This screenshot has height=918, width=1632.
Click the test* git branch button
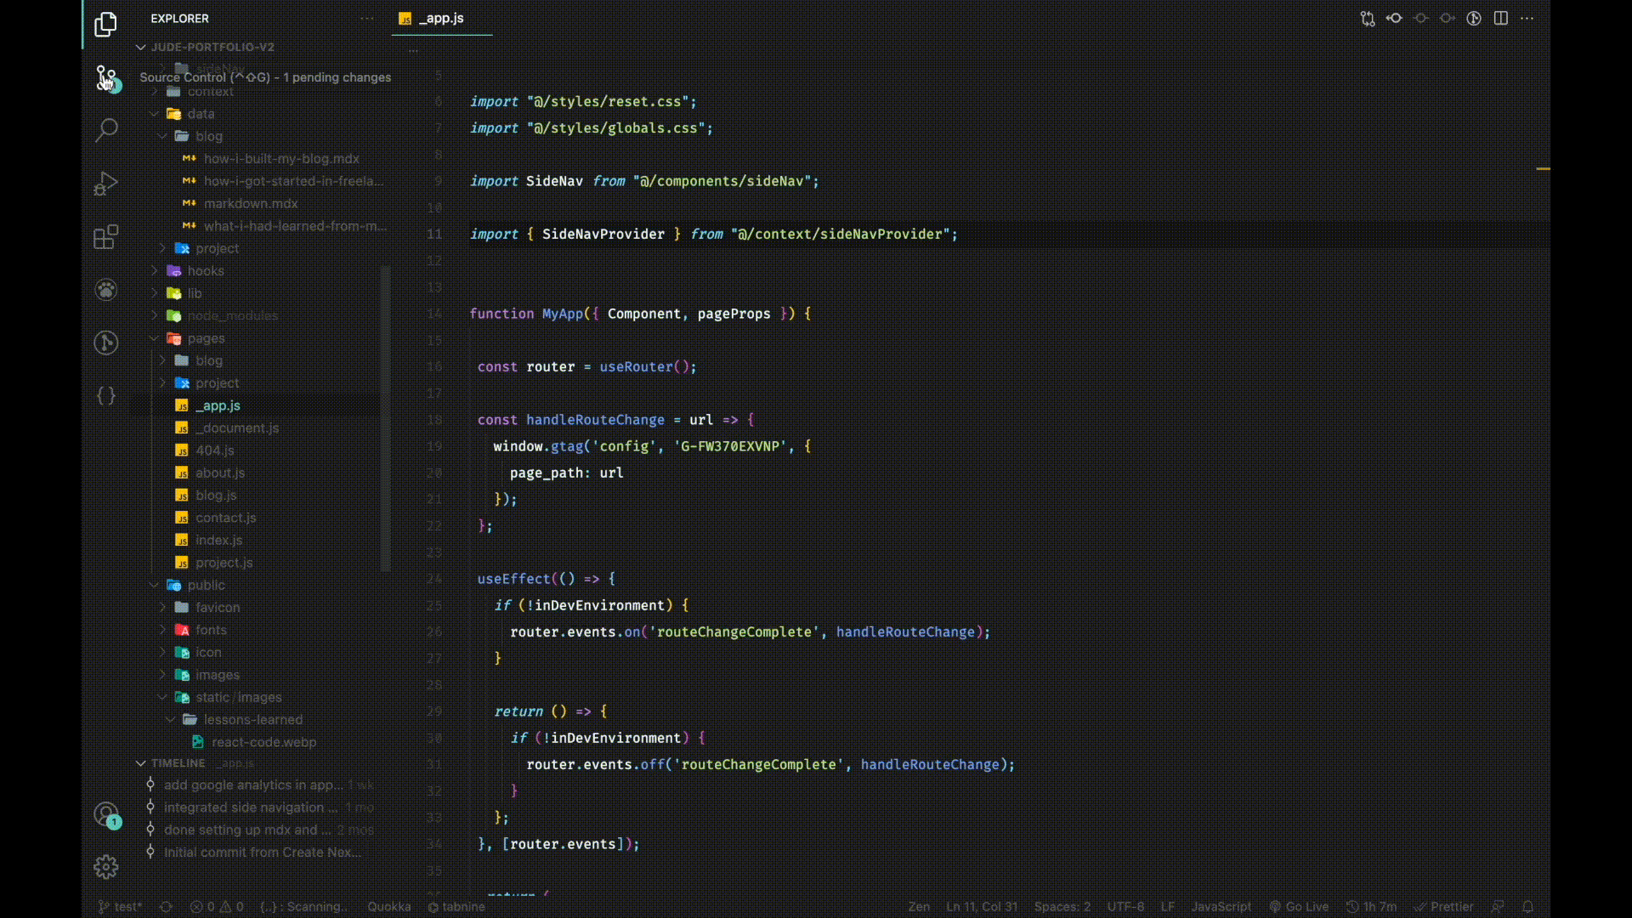[x=120, y=907]
